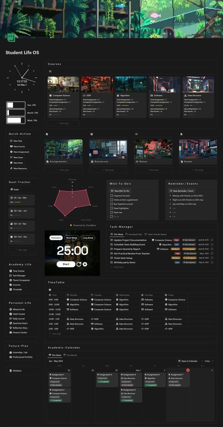This screenshot has height=427, width=223.
Task: Select the Short Break timer mode
Action: tap(72, 238)
